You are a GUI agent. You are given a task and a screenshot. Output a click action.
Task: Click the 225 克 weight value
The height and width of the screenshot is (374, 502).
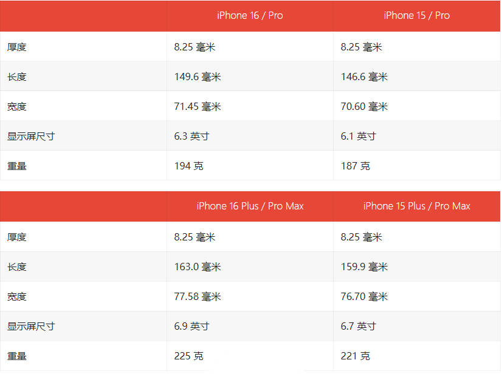tap(188, 356)
